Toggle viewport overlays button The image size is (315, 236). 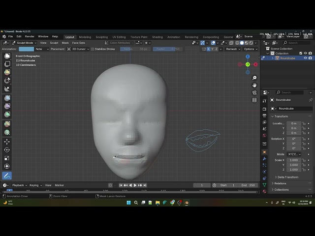coord(213,43)
